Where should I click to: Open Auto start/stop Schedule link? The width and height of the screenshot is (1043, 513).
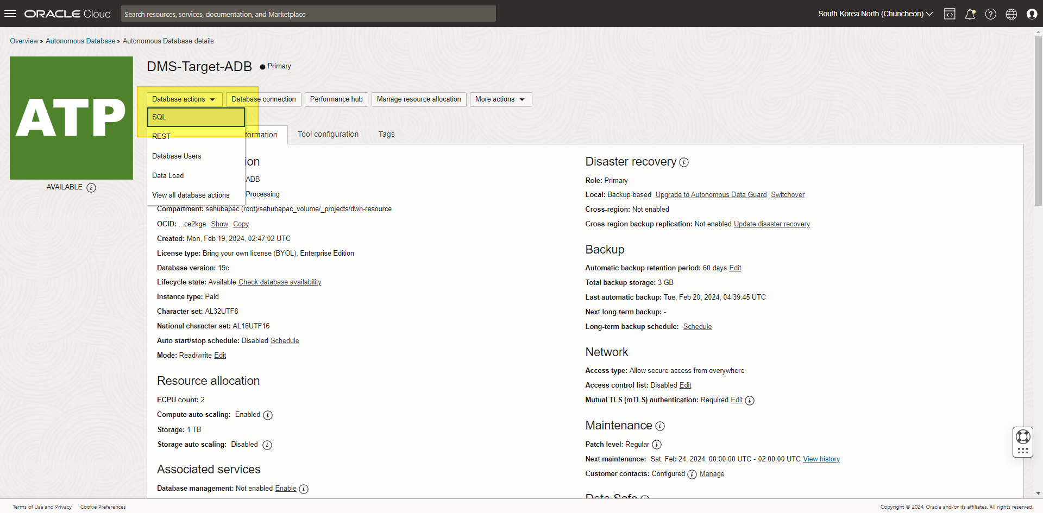pyautogui.click(x=285, y=341)
